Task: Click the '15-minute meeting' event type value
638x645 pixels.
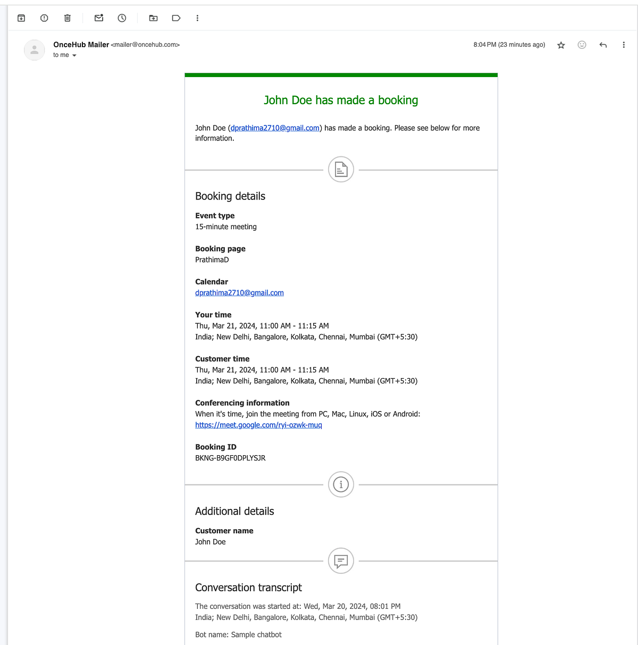Action: tap(226, 227)
